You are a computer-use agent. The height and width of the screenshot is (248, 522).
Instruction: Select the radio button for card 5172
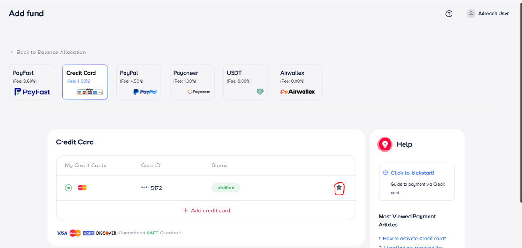pos(69,188)
